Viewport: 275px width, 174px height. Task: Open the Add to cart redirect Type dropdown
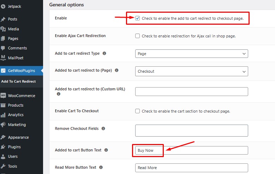[191, 54]
